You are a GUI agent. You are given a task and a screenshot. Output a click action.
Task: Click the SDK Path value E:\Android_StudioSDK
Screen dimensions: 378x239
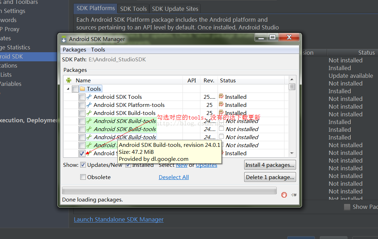(x=117, y=60)
